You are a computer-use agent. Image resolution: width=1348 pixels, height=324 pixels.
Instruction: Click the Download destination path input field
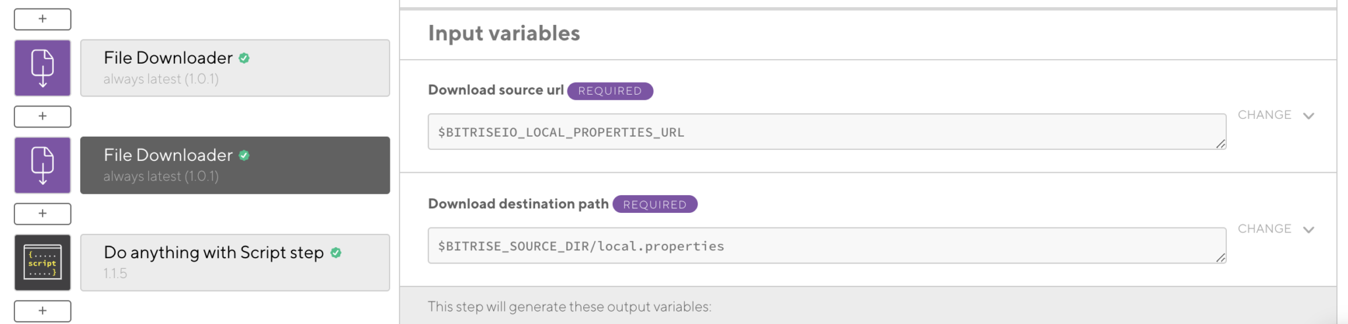click(826, 246)
